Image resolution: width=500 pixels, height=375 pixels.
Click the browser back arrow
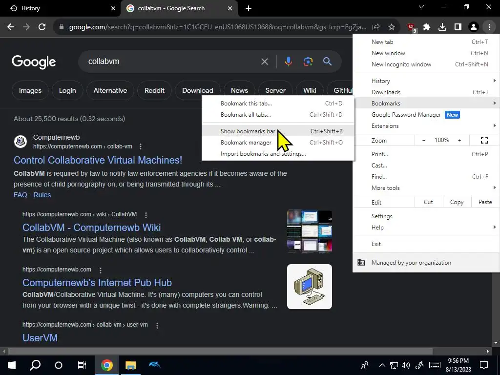[x=11, y=27]
